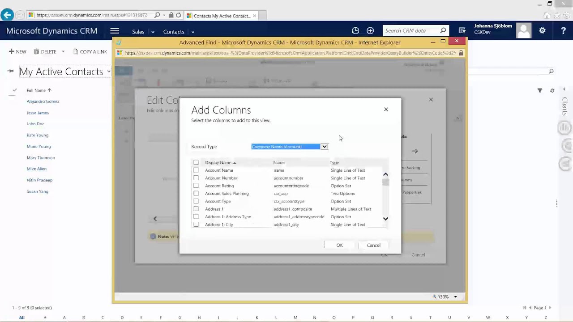Tick the Account Name checkbox

click(x=196, y=170)
